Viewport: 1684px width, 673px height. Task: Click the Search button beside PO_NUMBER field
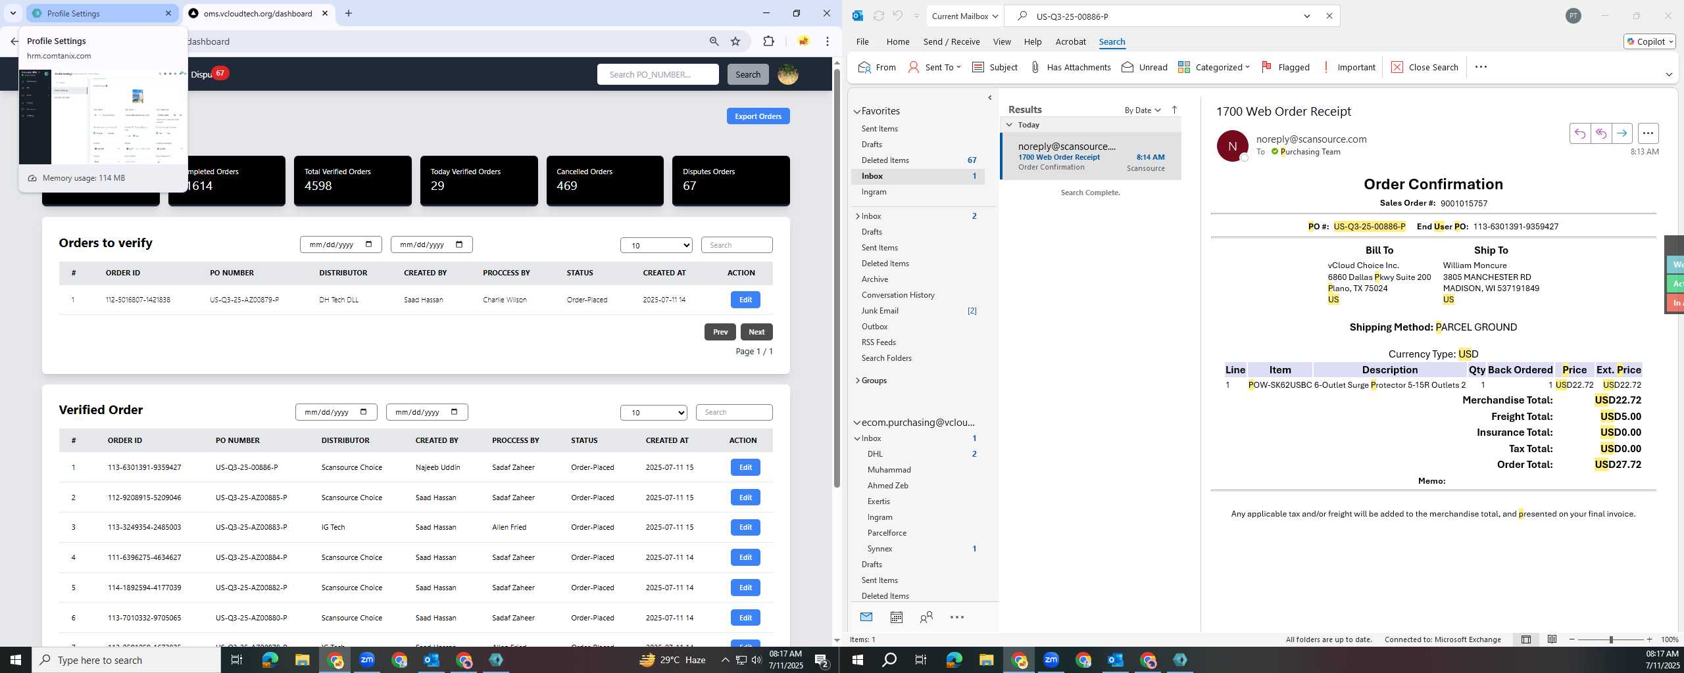[x=747, y=74]
